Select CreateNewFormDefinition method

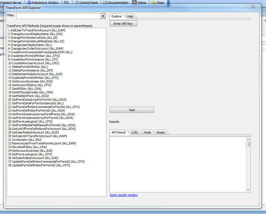pyautogui.click(x=34, y=56)
